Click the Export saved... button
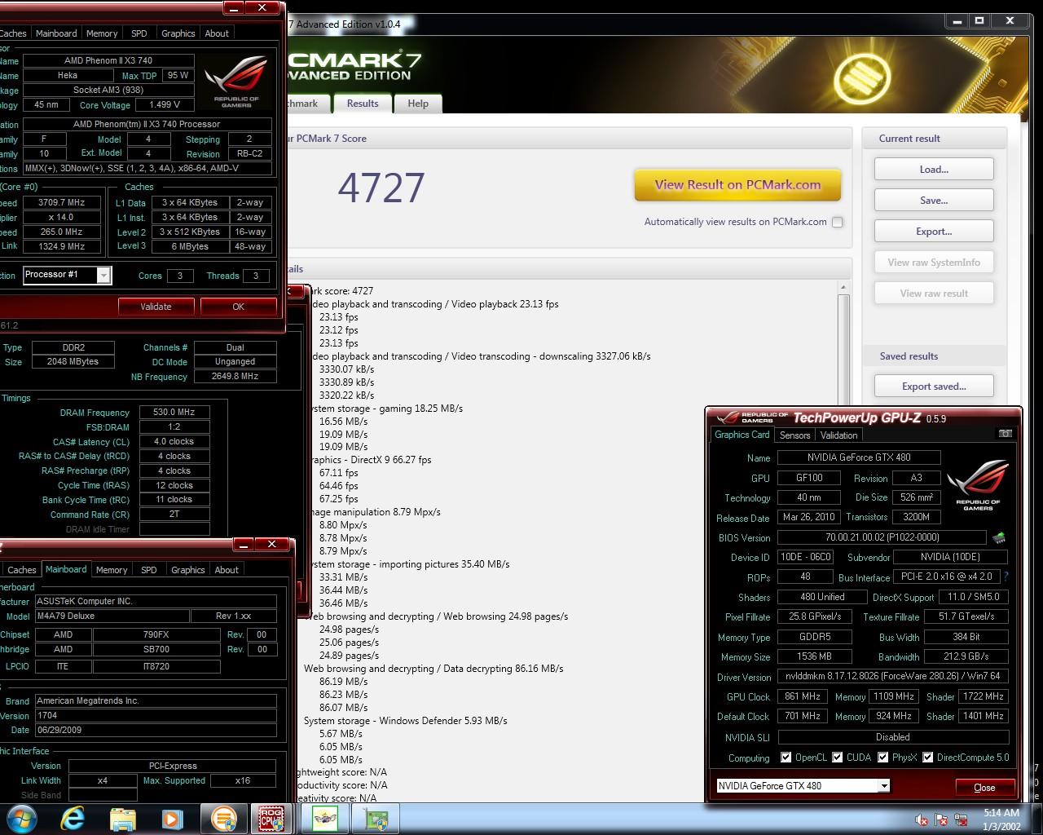This screenshot has height=835, width=1043. click(x=934, y=387)
